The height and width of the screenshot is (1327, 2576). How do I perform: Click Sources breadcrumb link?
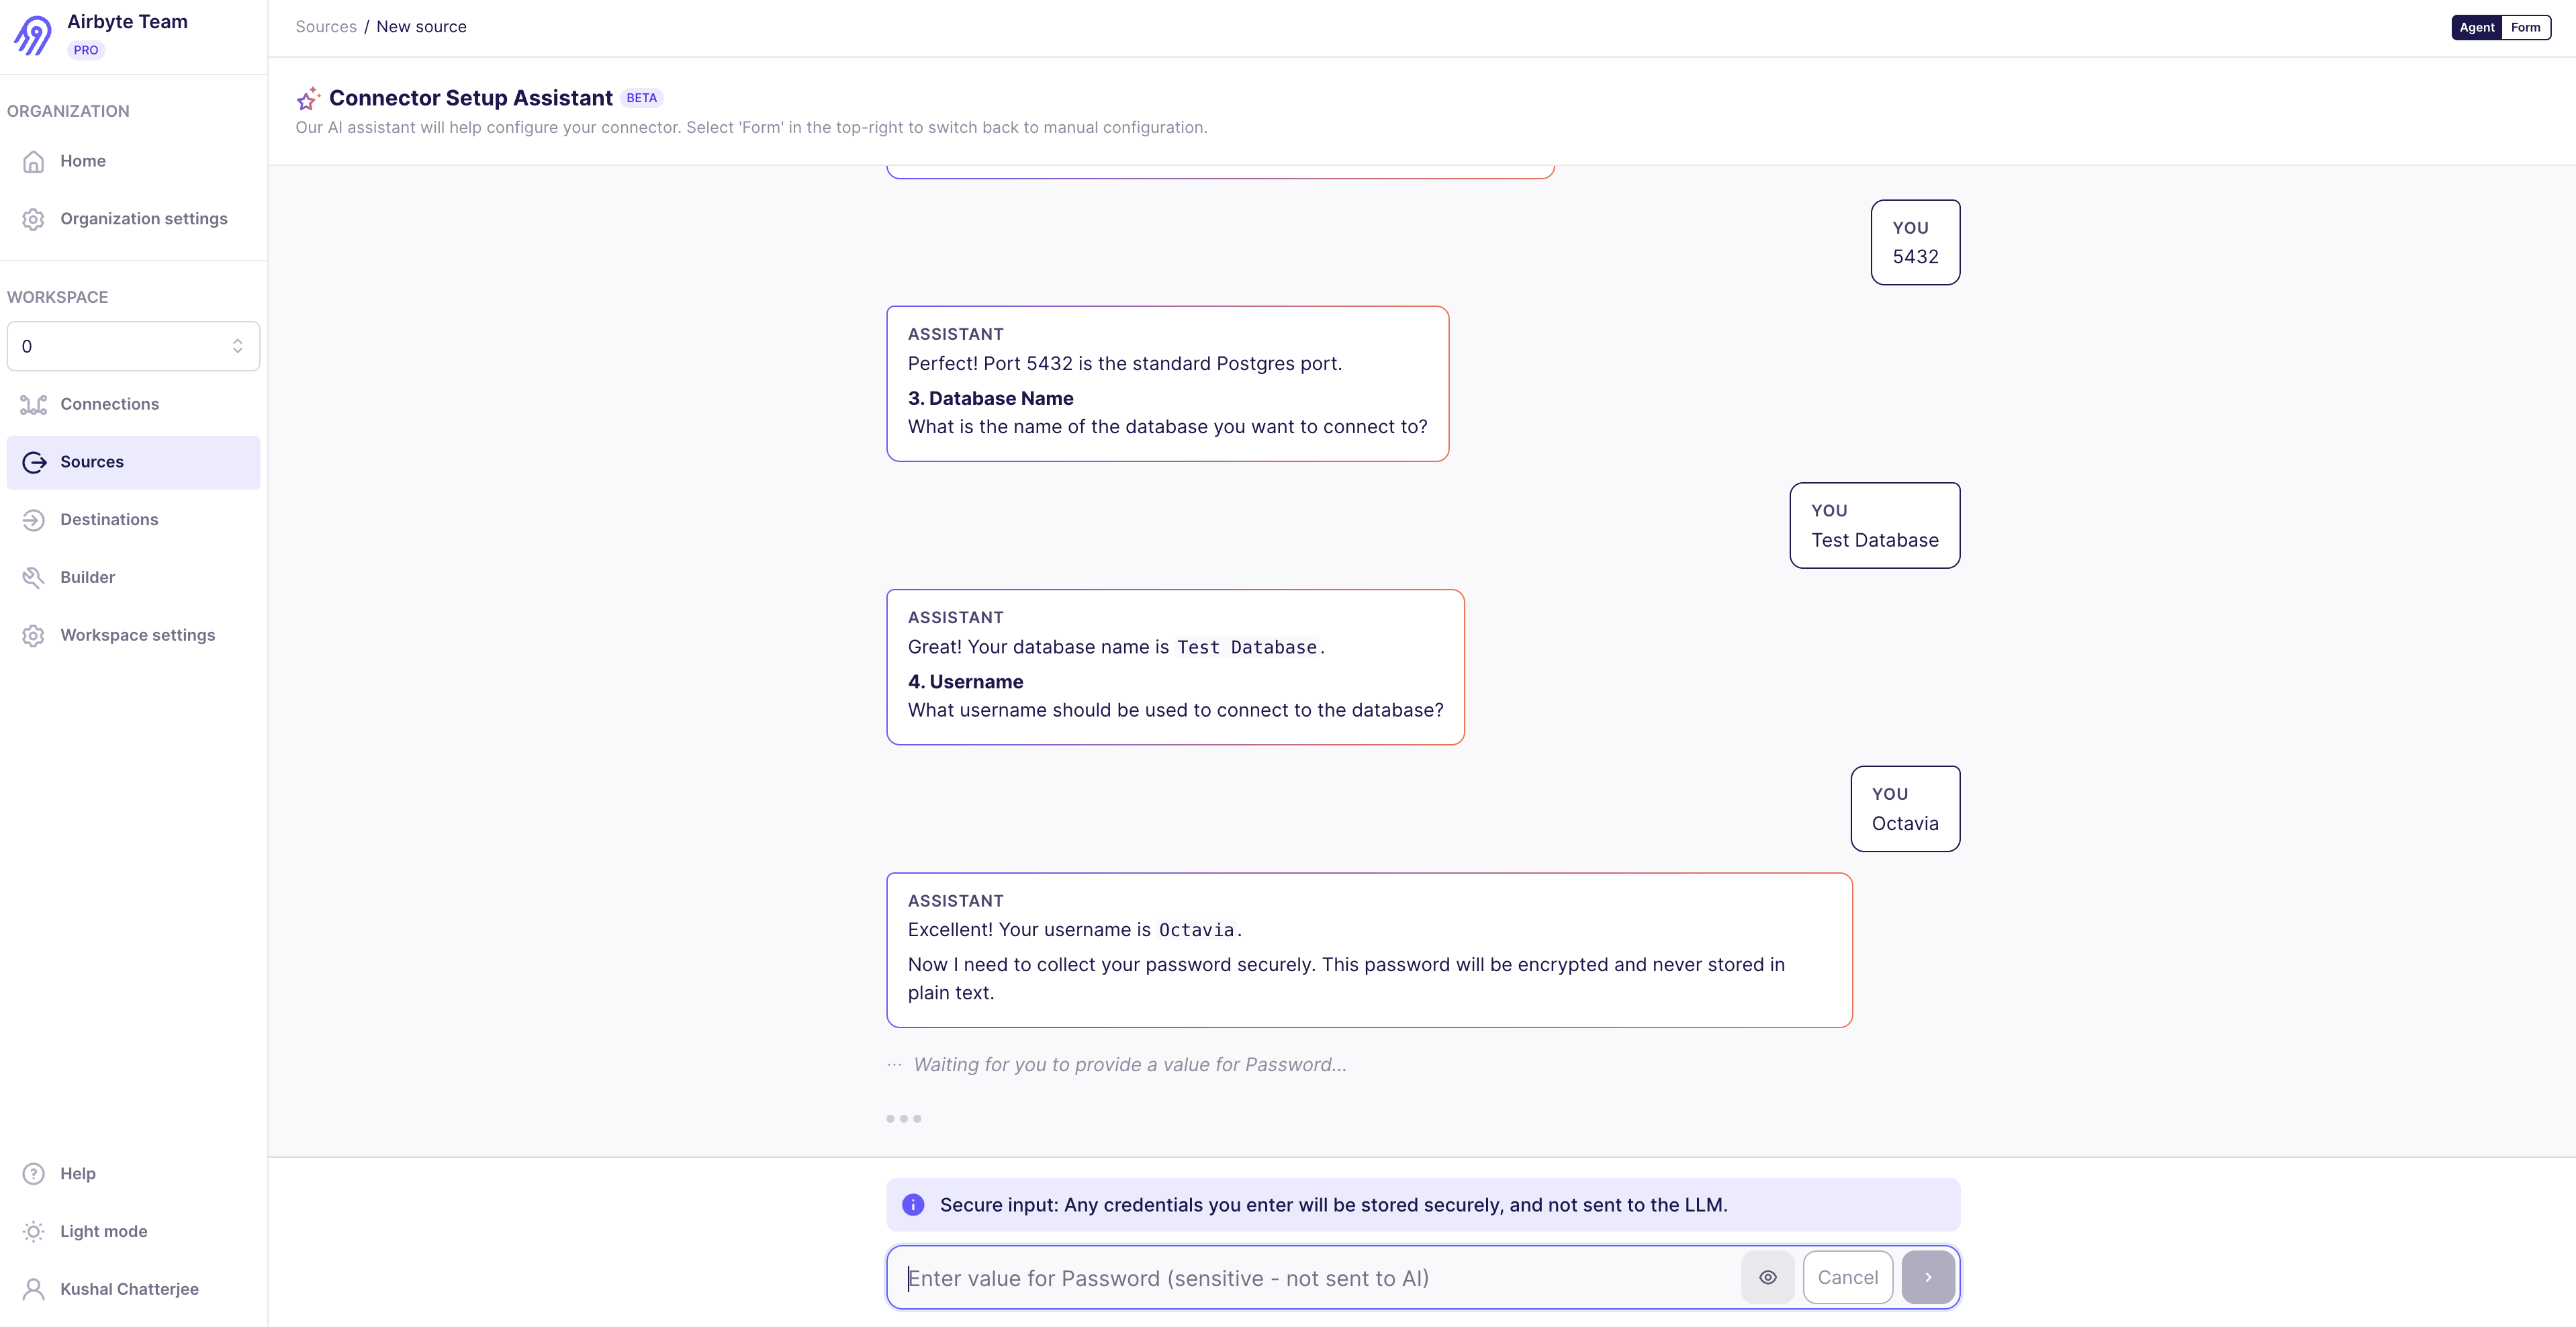326,27
